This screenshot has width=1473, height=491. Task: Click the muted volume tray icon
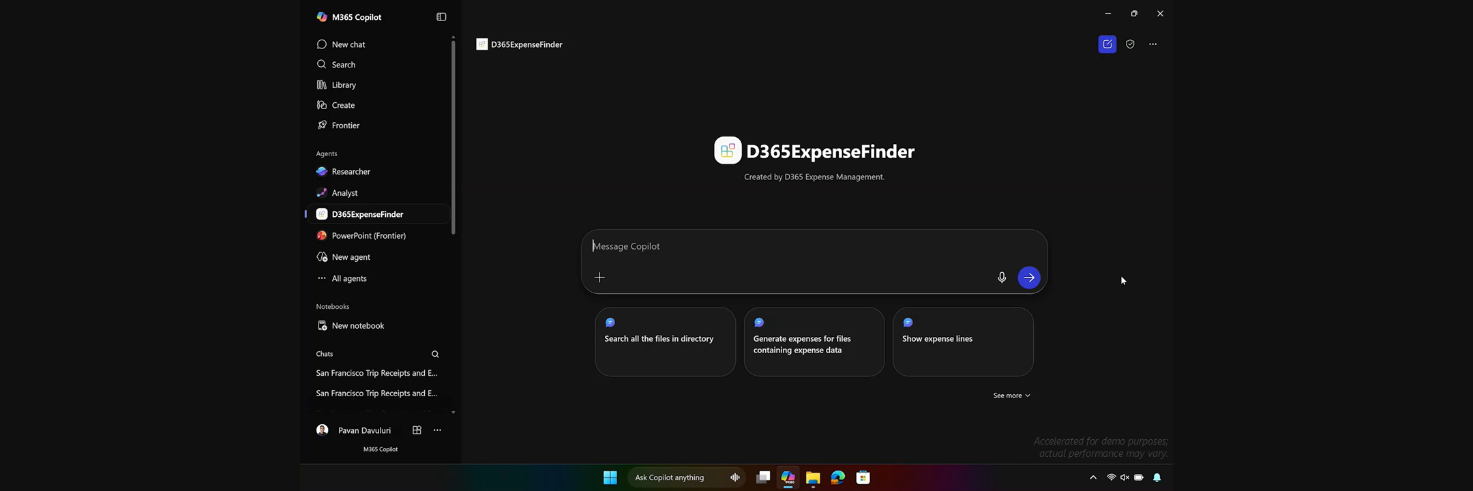pyautogui.click(x=1125, y=477)
